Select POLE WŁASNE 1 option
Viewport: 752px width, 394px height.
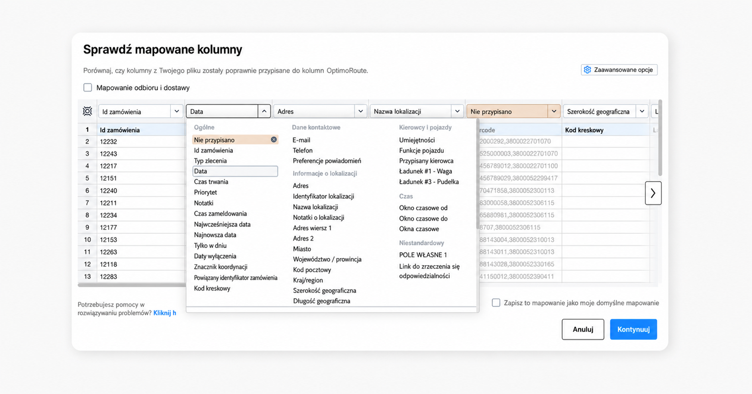pyautogui.click(x=423, y=255)
